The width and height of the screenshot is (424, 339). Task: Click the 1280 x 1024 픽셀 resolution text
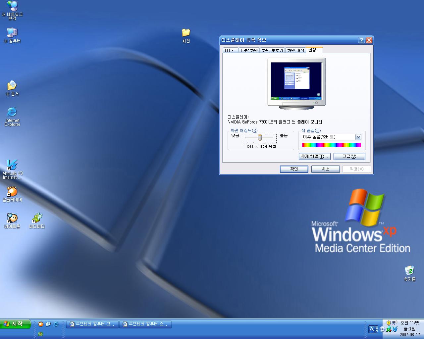[261, 146]
